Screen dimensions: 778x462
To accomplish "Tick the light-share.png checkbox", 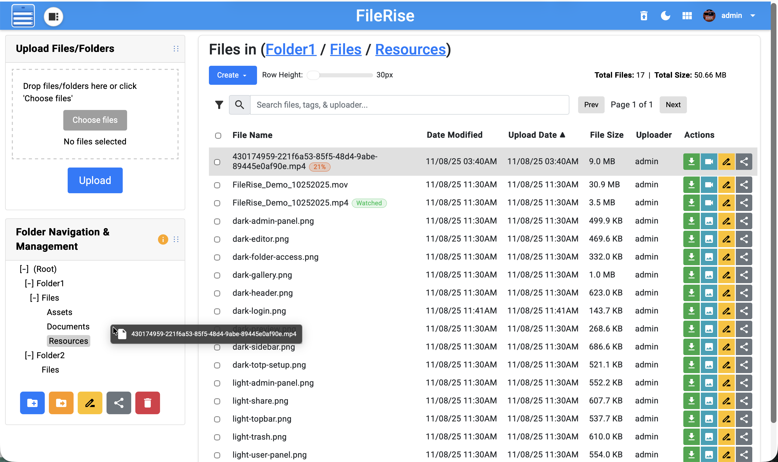I will (x=217, y=401).
